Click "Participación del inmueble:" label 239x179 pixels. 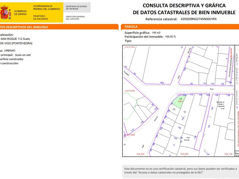(144, 37)
